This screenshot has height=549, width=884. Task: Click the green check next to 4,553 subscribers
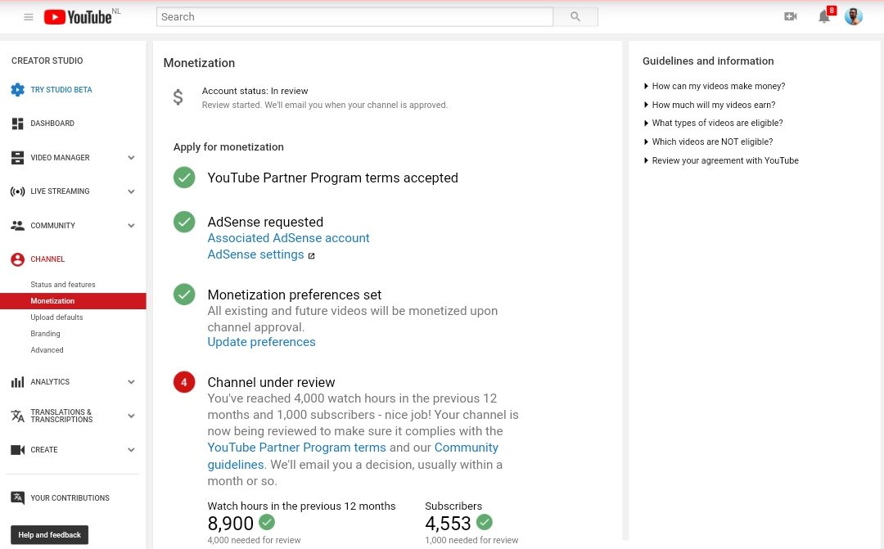[x=484, y=523]
